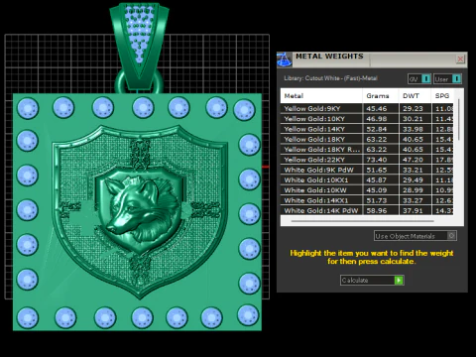
Task: Select the pendant bail with pavé stones
Action: click(139, 46)
